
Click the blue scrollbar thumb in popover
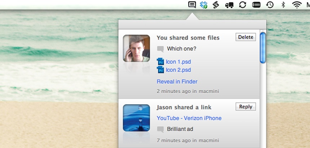pos(263,48)
